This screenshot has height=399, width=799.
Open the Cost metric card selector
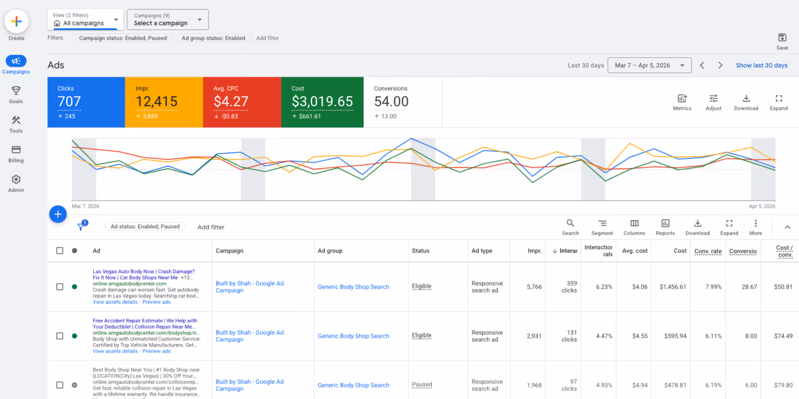[x=322, y=102]
